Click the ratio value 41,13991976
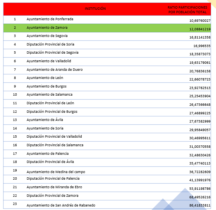This screenshot has height=210, width=216. 200,180
